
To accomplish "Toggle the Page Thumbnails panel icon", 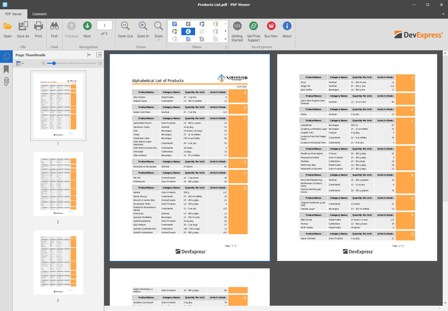I will 6,57.
